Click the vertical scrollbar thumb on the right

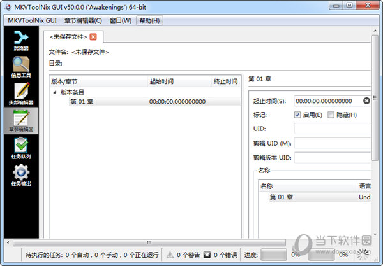point(375,98)
